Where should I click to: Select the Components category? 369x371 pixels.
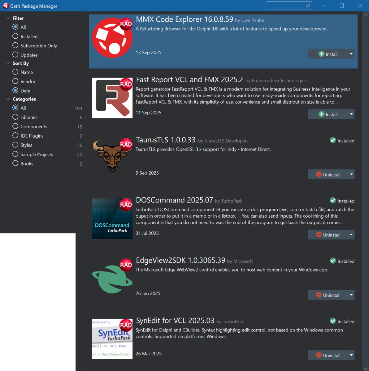coord(15,126)
